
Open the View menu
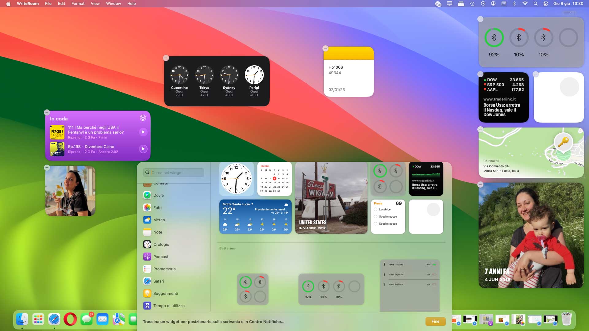95,3
